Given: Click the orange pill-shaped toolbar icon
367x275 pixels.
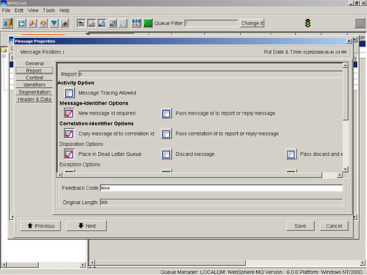Looking at the screenshot, I should click(x=43, y=23).
